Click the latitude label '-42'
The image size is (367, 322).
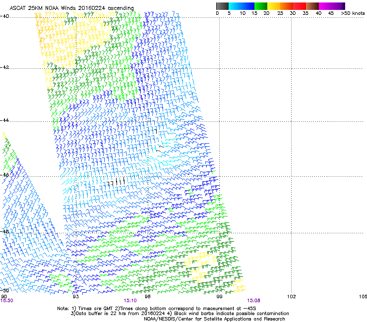(4, 67)
